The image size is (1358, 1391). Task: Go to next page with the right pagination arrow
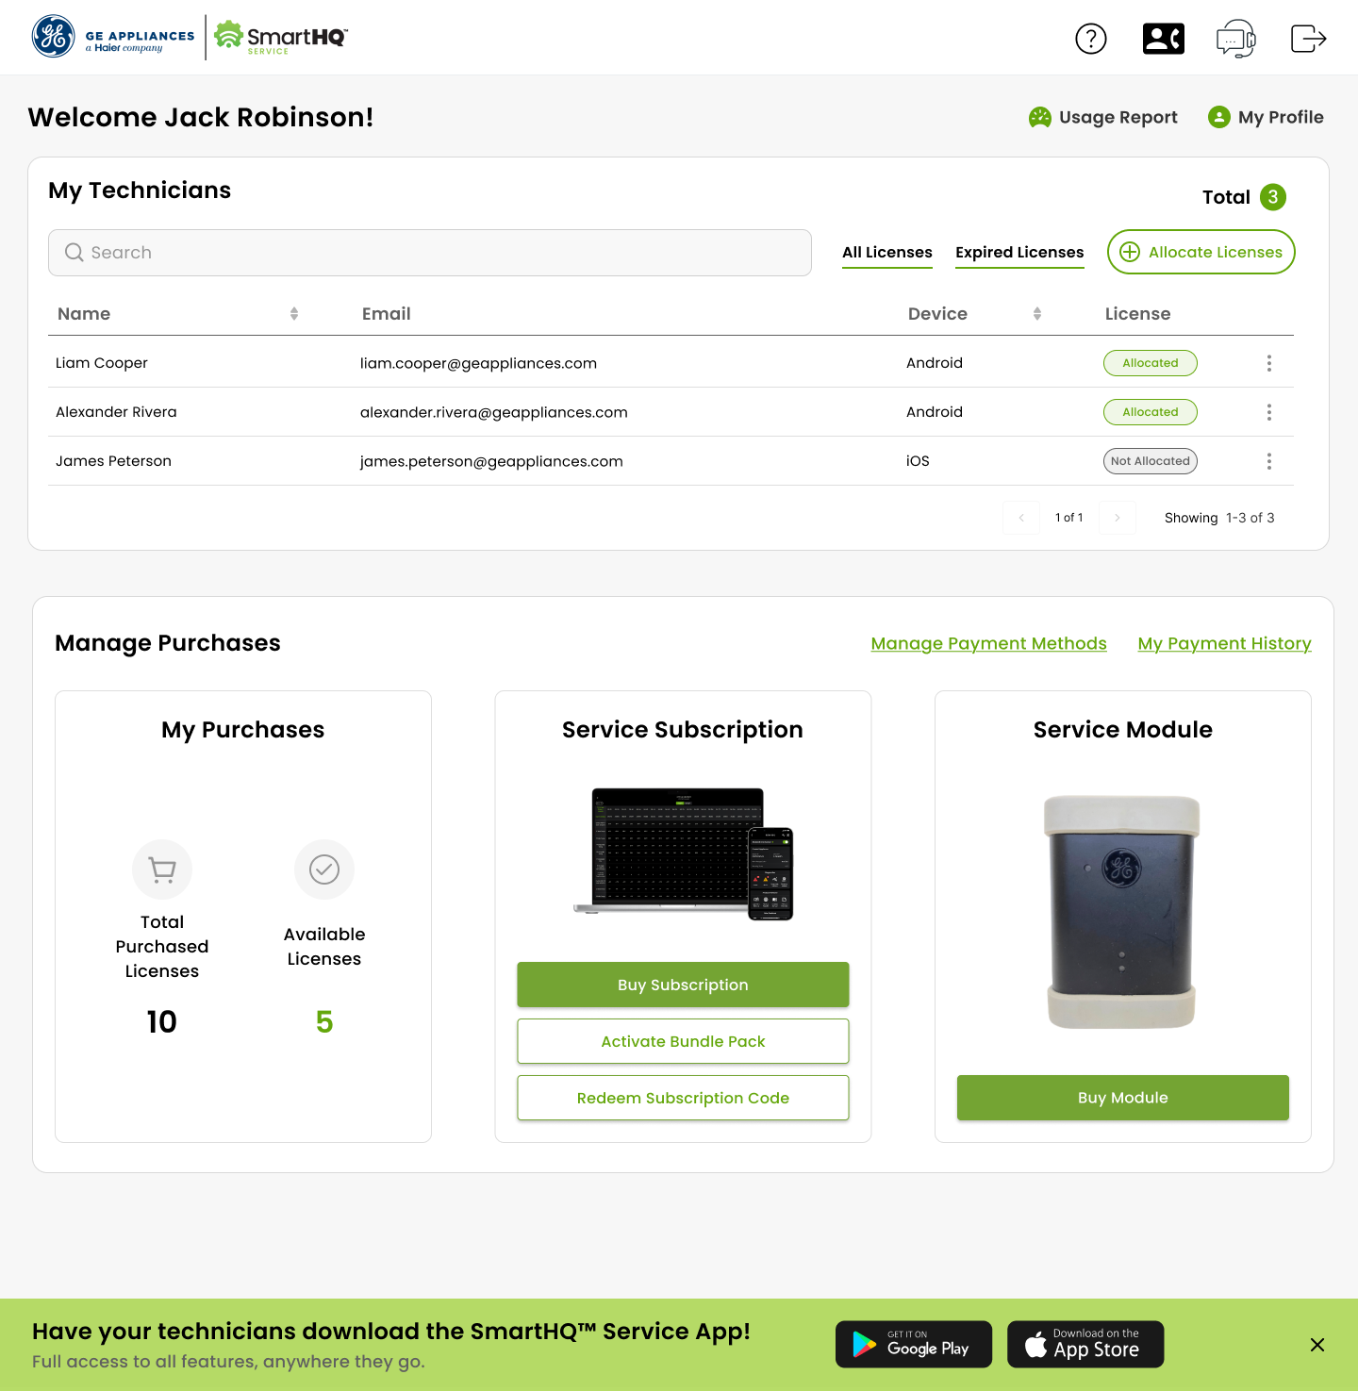point(1118,518)
